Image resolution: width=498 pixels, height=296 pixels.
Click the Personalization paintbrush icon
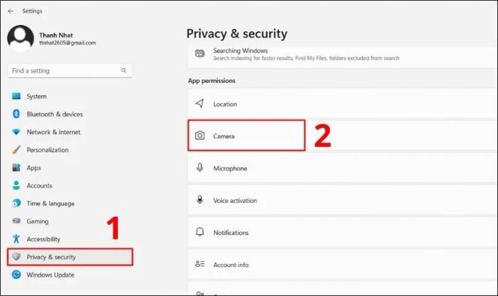[16, 150]
